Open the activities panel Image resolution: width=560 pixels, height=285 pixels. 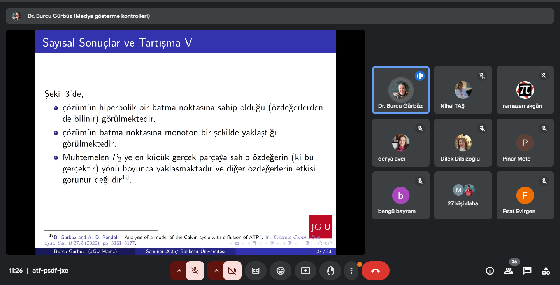(546, 271)
